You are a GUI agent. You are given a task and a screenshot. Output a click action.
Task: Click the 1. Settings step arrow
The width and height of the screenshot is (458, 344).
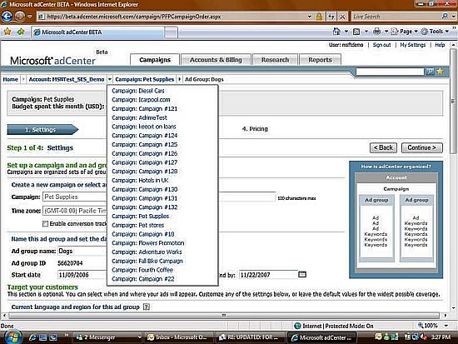[x=42, y=129]
